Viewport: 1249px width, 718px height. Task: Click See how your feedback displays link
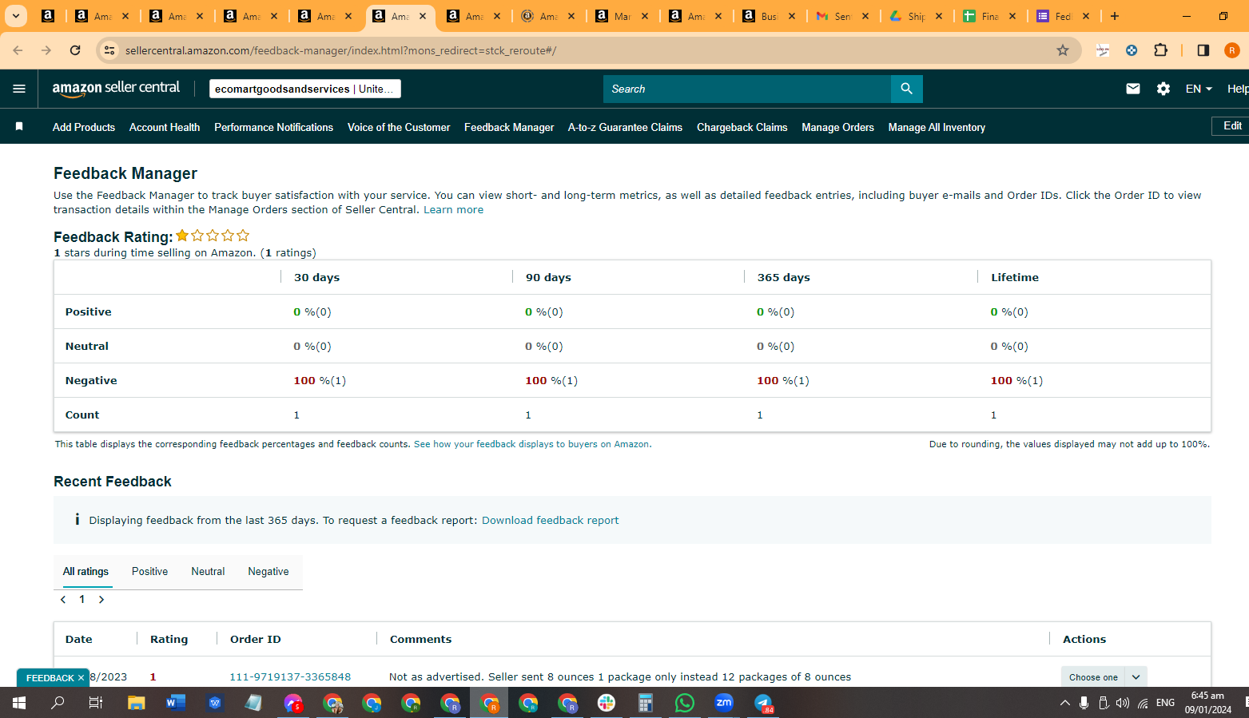[532, 444]
